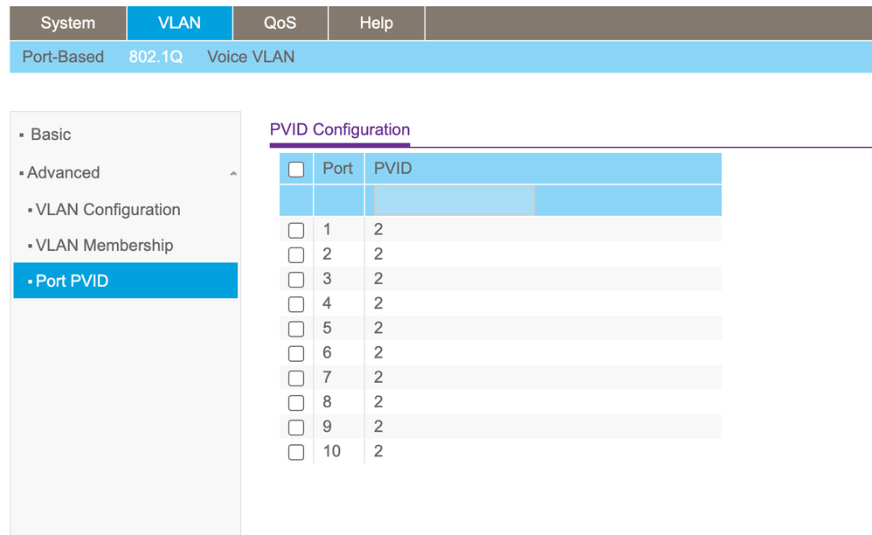Open Port-Based VLAN submenu
Screen dimensions: 872x535
click(63, 57)
